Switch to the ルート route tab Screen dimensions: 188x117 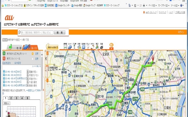tap(30, 47)
